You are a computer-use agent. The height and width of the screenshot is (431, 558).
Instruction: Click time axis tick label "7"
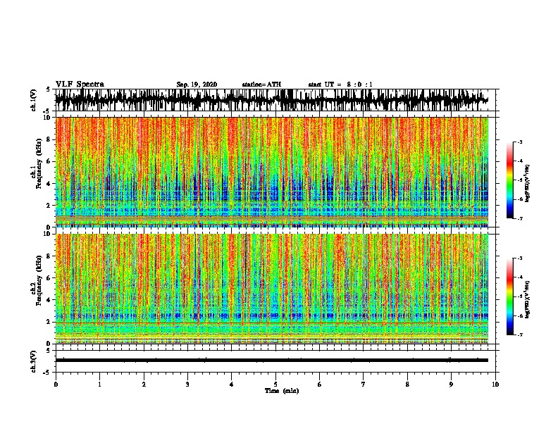pos(364,385)
